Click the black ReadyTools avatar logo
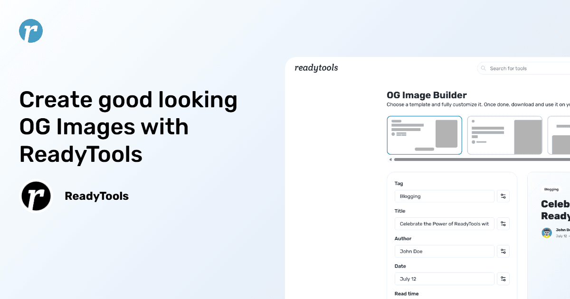Image resolution: width=570 pixels, height=299 pixels. pos(36,196)
